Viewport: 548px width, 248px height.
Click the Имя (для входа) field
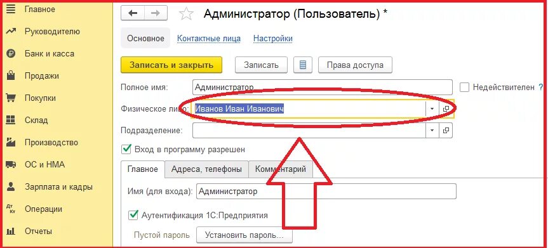tap(326, 192)
